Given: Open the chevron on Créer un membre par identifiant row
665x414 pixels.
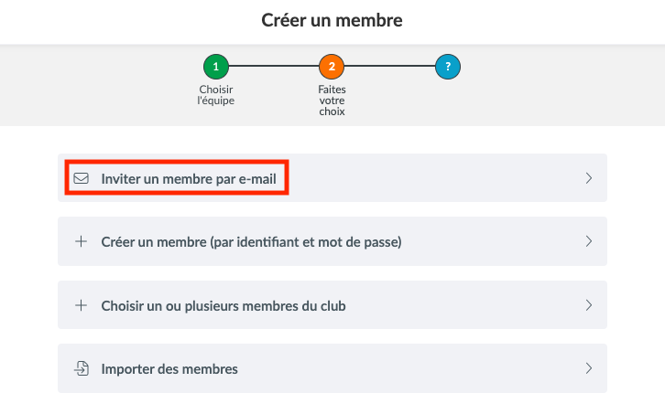Looking at the screenshot, I should (589, 241).
